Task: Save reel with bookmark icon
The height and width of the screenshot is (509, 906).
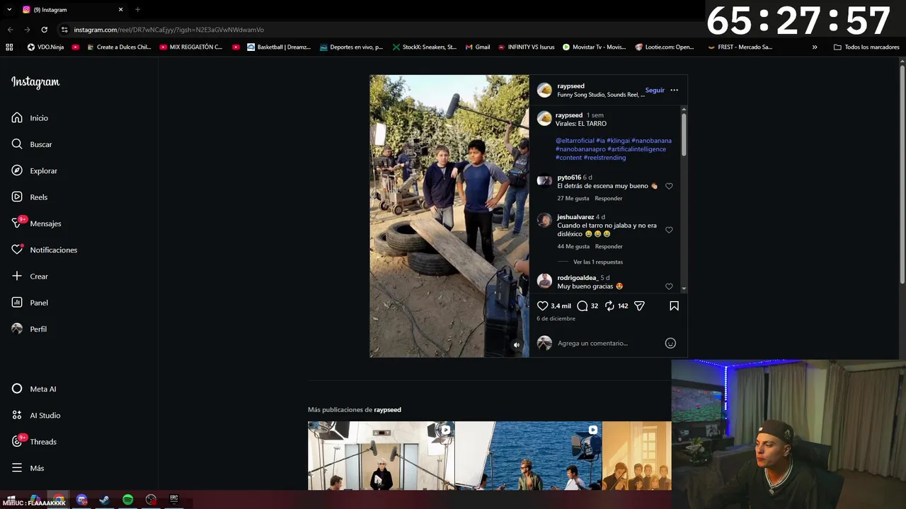Action: (x=674, y=306)
